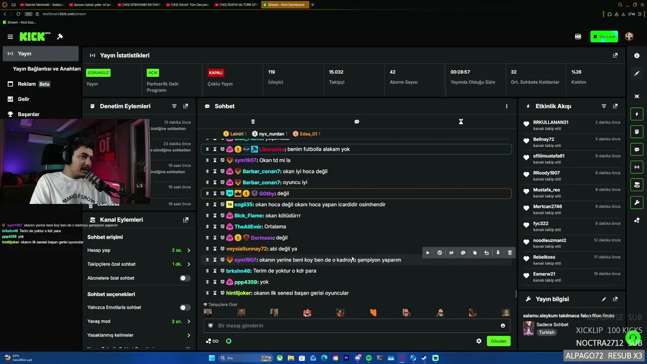
Task: Open the Xbox app from the taskbar
Action: tap(279, 358)
